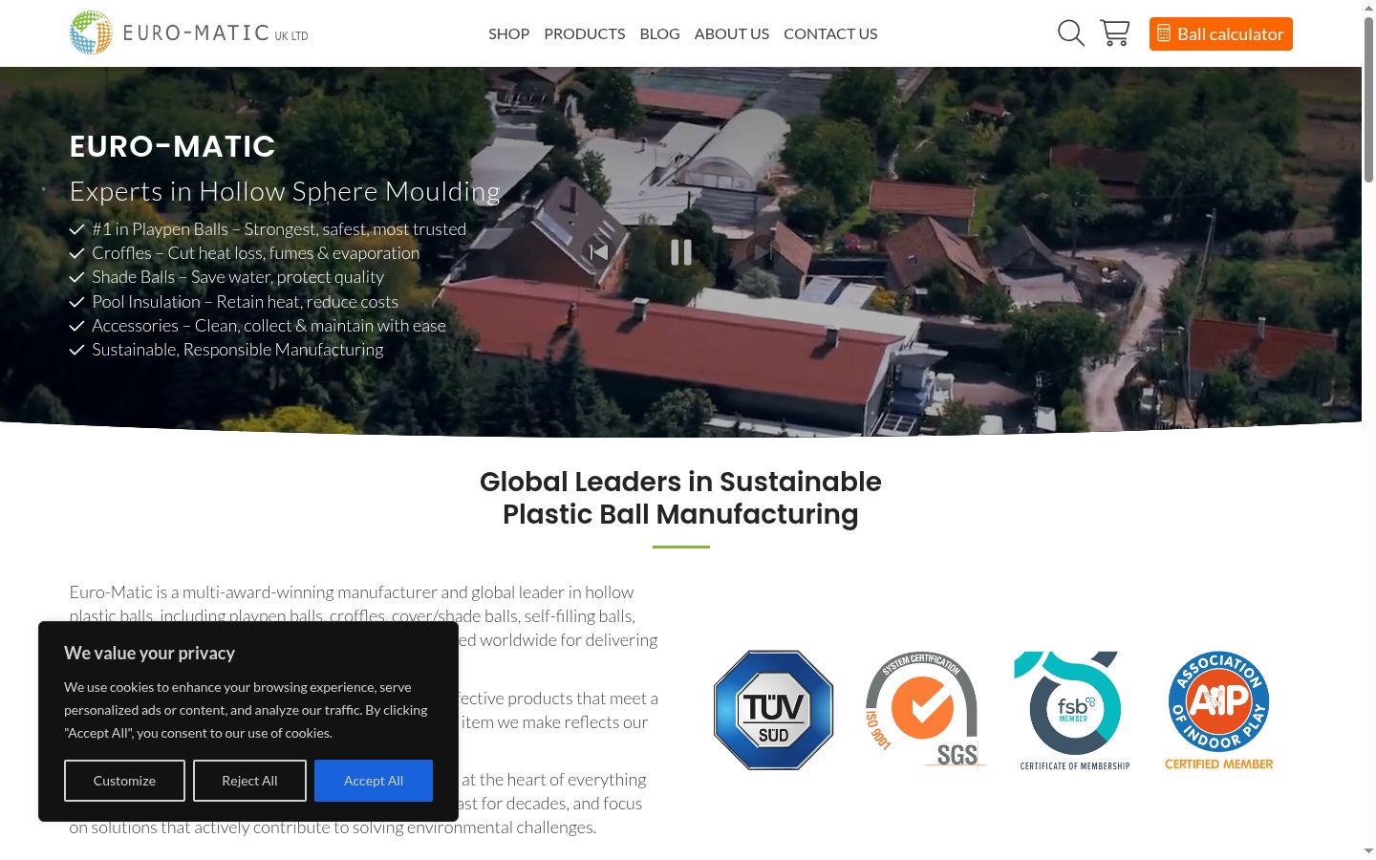The height and width of the screenshot is (860, 1376).
Task: Pause the hero background video
Action: pyautogui.click(x=681, y=252)
